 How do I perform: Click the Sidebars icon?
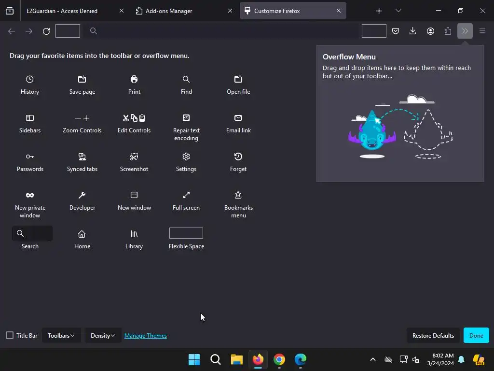click(30, 118)
